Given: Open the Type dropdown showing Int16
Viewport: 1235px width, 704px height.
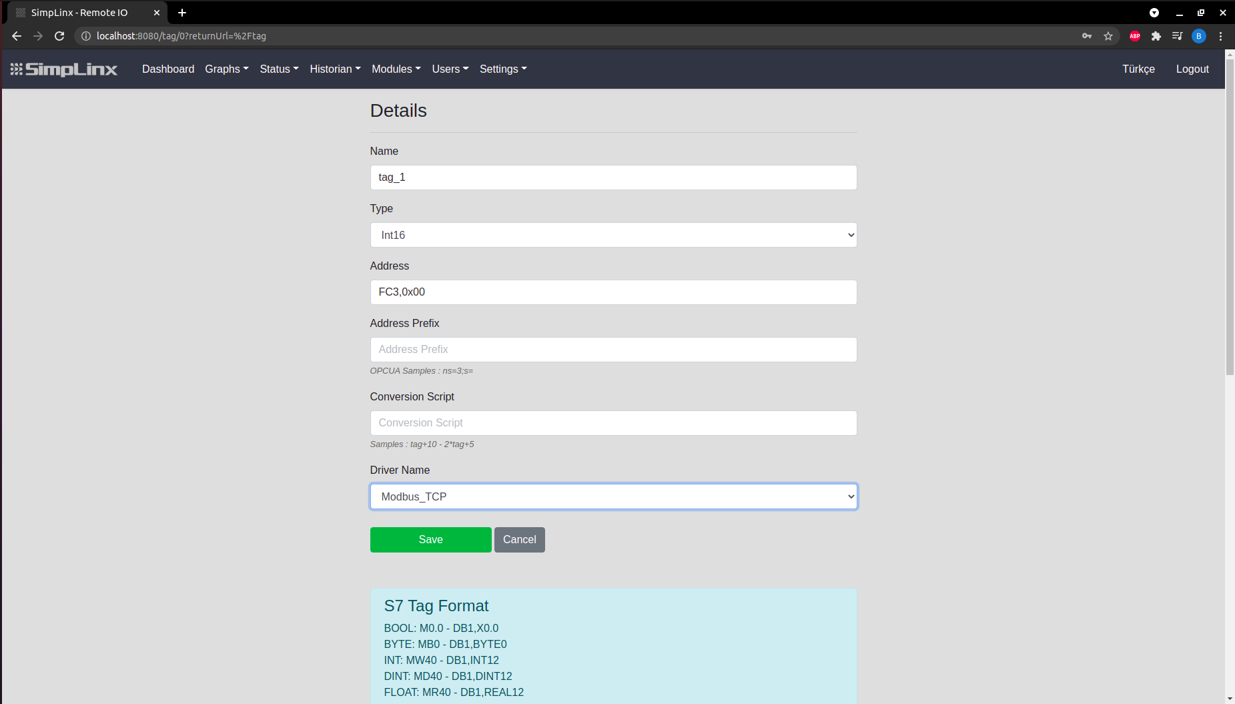Looking at the screenshot, I should [613, 235].
